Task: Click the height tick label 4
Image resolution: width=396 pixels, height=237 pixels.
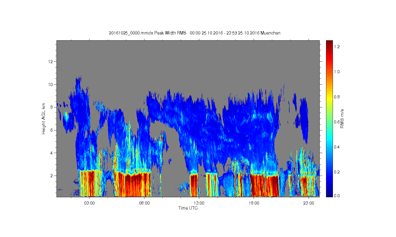Action: (52, 153)
